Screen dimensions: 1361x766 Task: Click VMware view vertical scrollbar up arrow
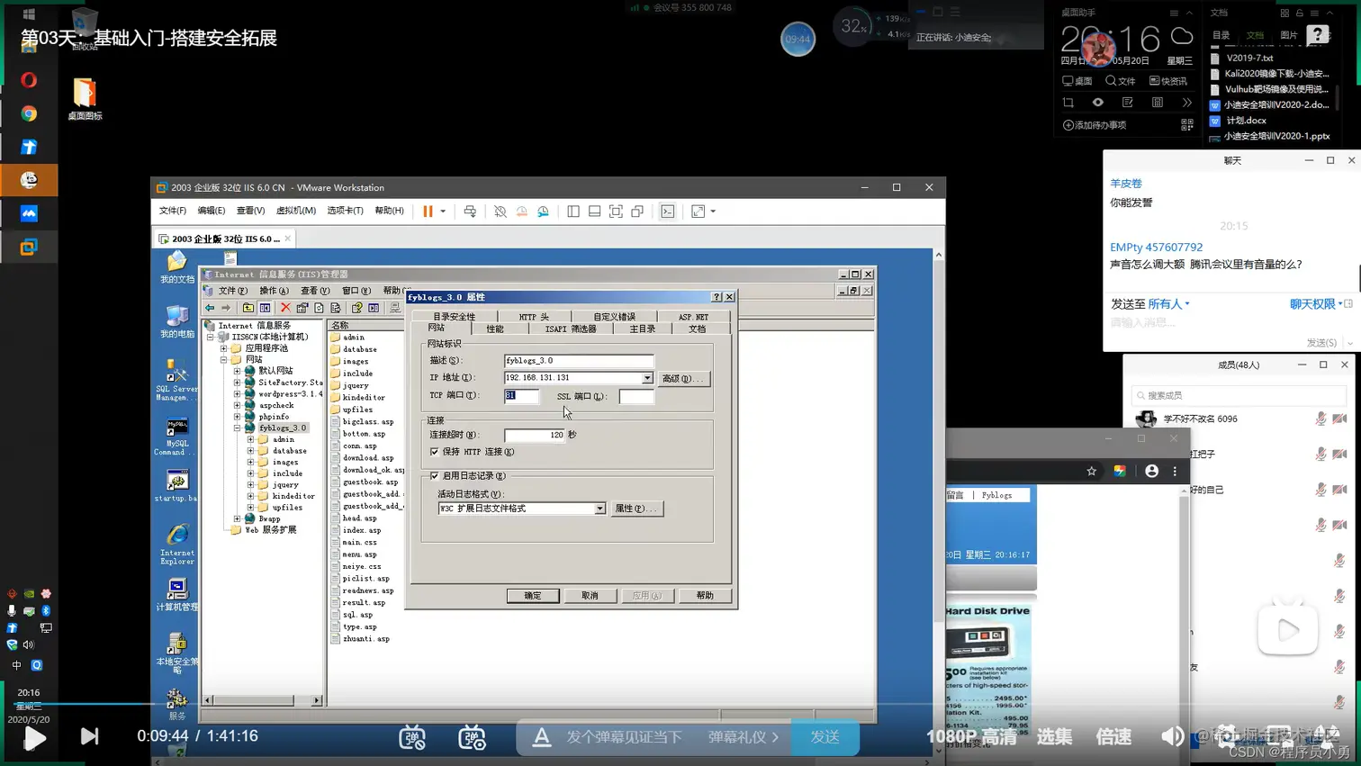938,255
